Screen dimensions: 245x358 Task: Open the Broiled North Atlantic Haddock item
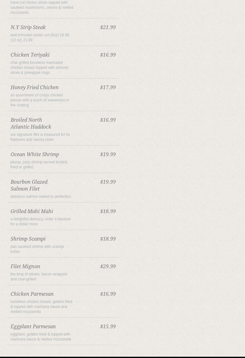(x=31, y=124)
